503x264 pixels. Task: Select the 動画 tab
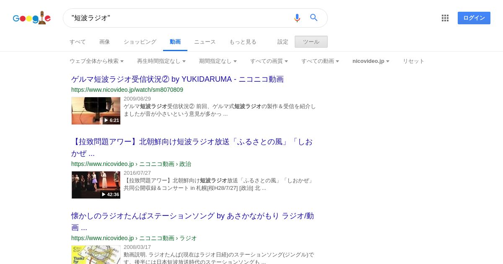175,42
